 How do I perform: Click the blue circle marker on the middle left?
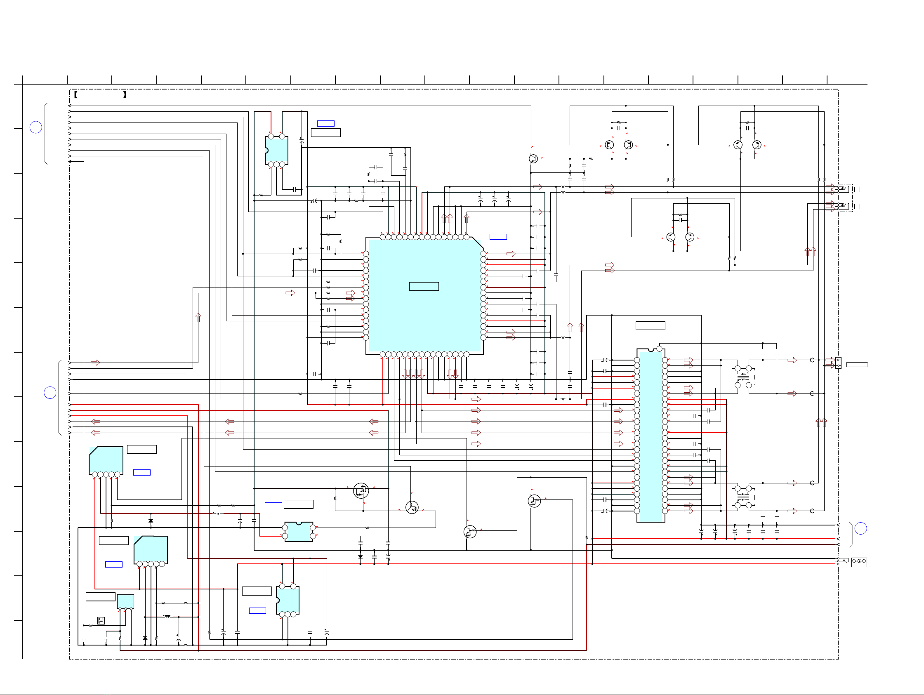pyautogui.click(x=50, y=393)
